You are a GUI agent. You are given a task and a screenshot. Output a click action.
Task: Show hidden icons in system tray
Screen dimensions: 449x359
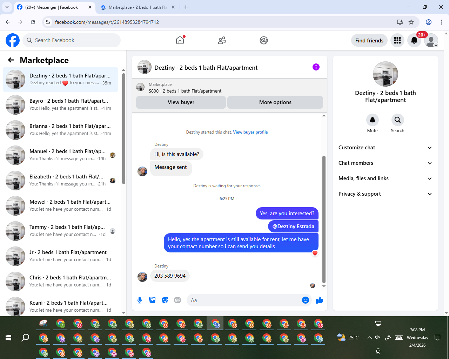(x=369, y=338)
